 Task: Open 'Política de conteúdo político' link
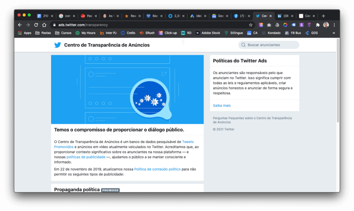(x=157, y=169)
